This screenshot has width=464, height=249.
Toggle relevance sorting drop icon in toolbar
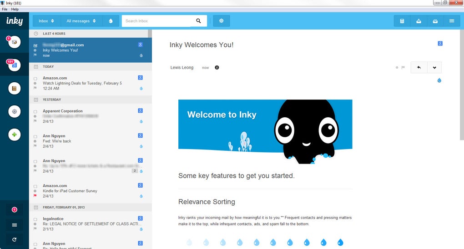click(x=111, y=21)
